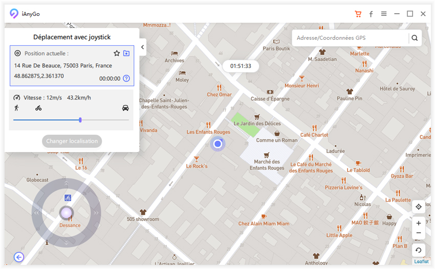The image size is (435, 269).
Task: Center map on current location icon
Action: tap(419, 206)
